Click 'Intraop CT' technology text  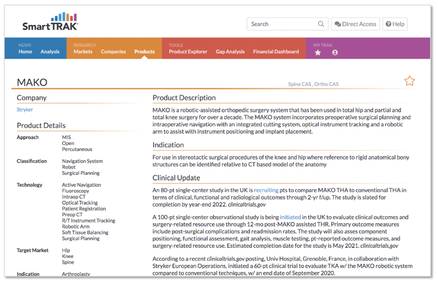pos(74,197)
